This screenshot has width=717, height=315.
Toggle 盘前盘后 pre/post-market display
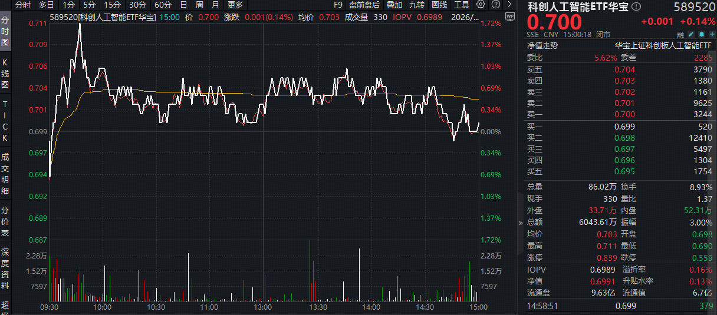(364, 5)
